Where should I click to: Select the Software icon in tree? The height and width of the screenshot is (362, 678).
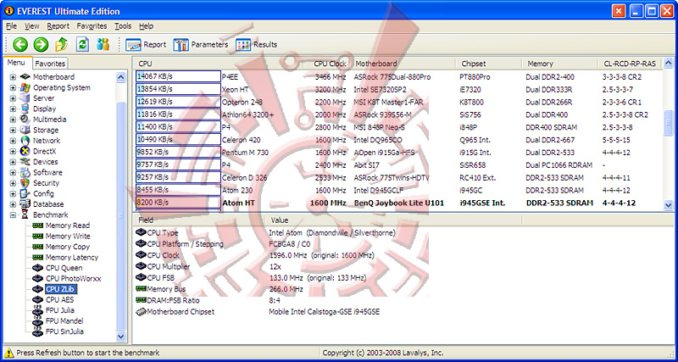(x=25, y=173)
